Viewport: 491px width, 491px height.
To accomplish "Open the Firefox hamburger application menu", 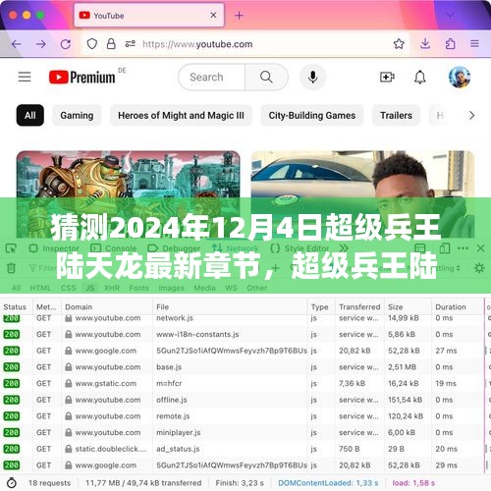I will pos(474,44).
